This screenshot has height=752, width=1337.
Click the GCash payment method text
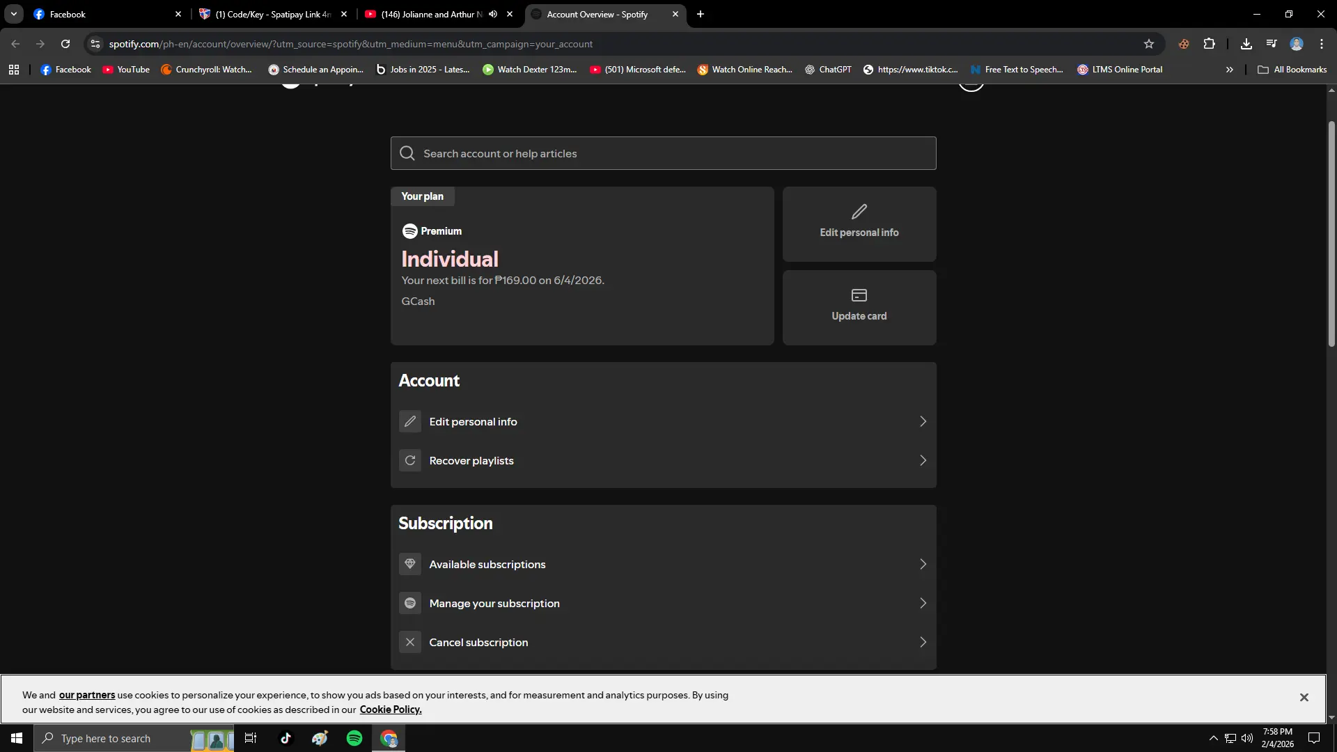[418, 301]
